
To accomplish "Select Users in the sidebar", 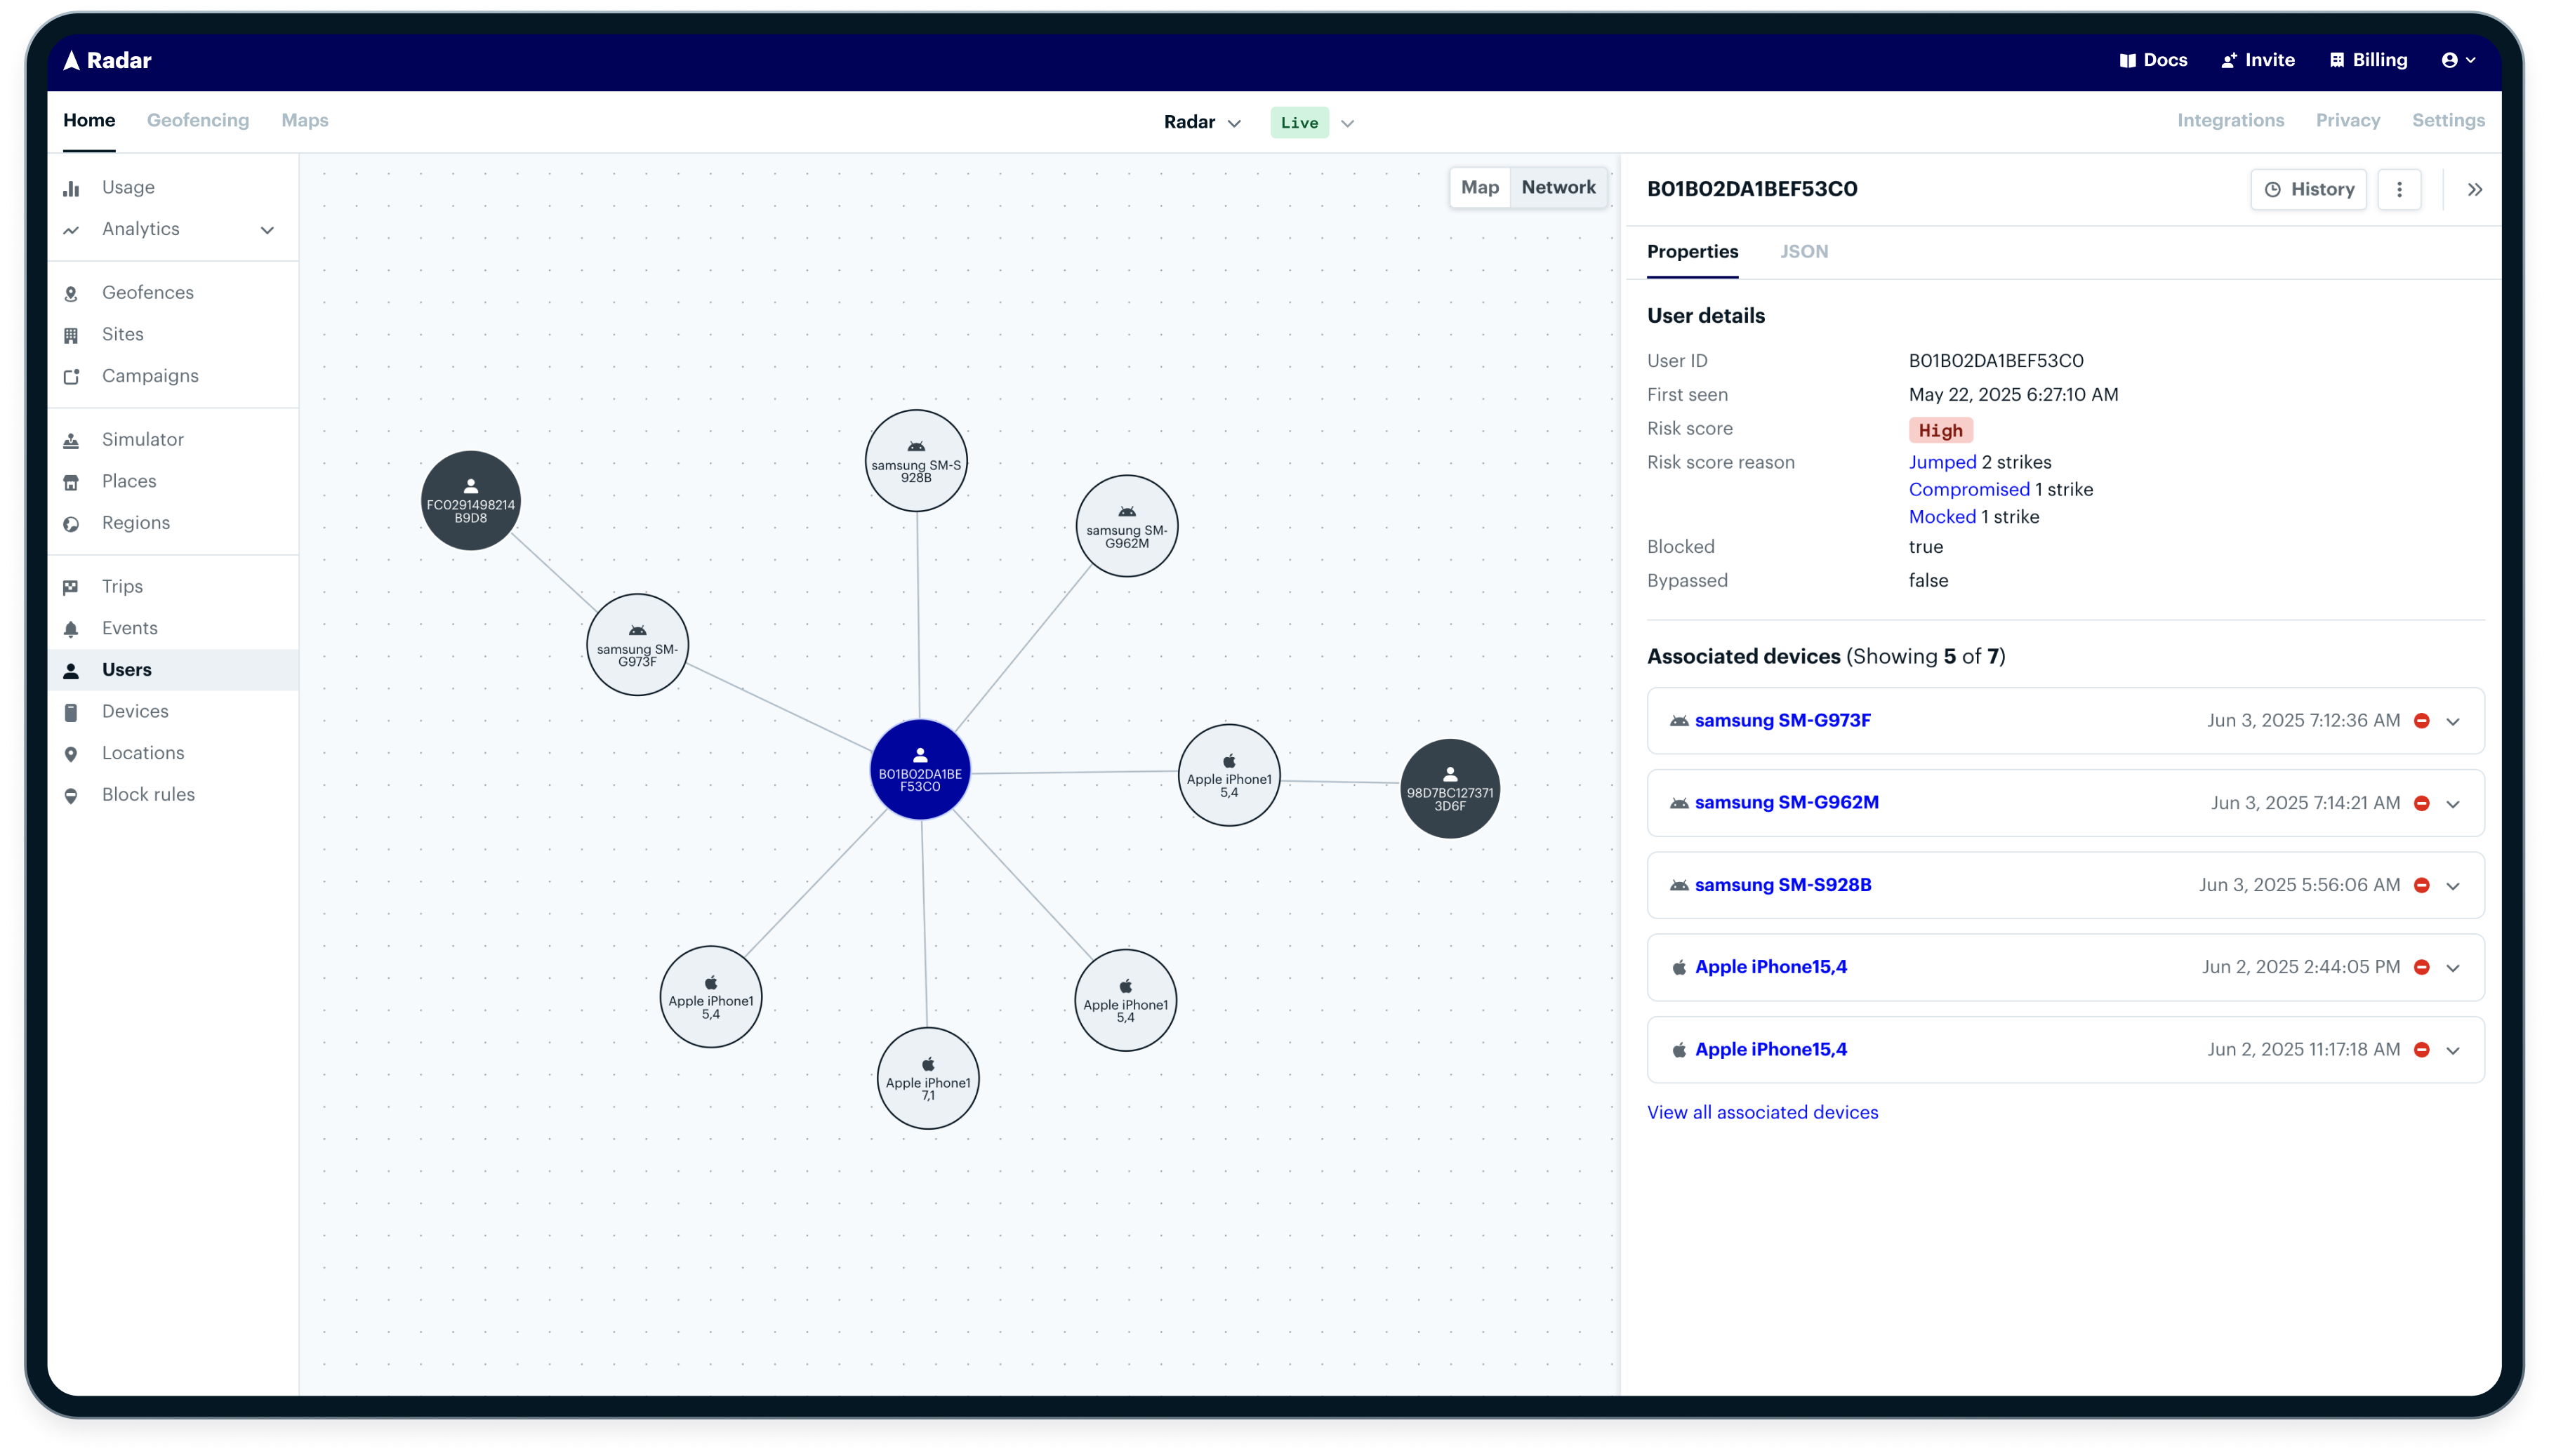I will coord(173,670).
